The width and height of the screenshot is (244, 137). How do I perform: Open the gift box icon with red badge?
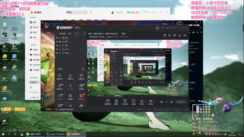pyautogui.click(x=164, y=35)
